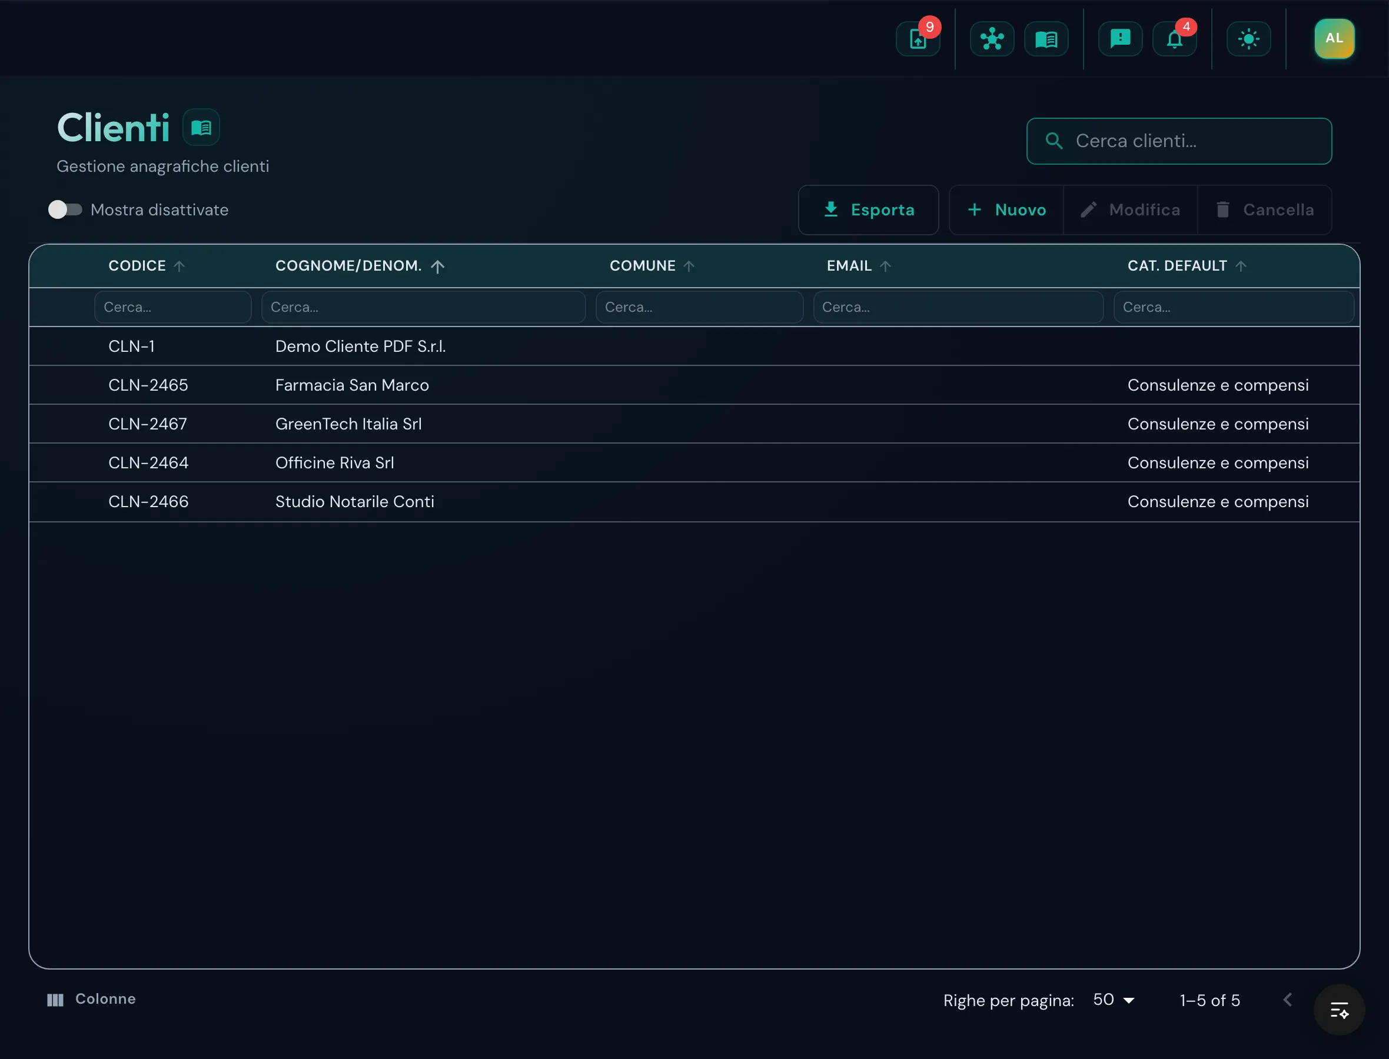Image resolution: width=1389 pixels, height=1059 pixels.
Task: Click the sort arrow next to COGNOME/DENOM.
Action: (x=437, y=266)
